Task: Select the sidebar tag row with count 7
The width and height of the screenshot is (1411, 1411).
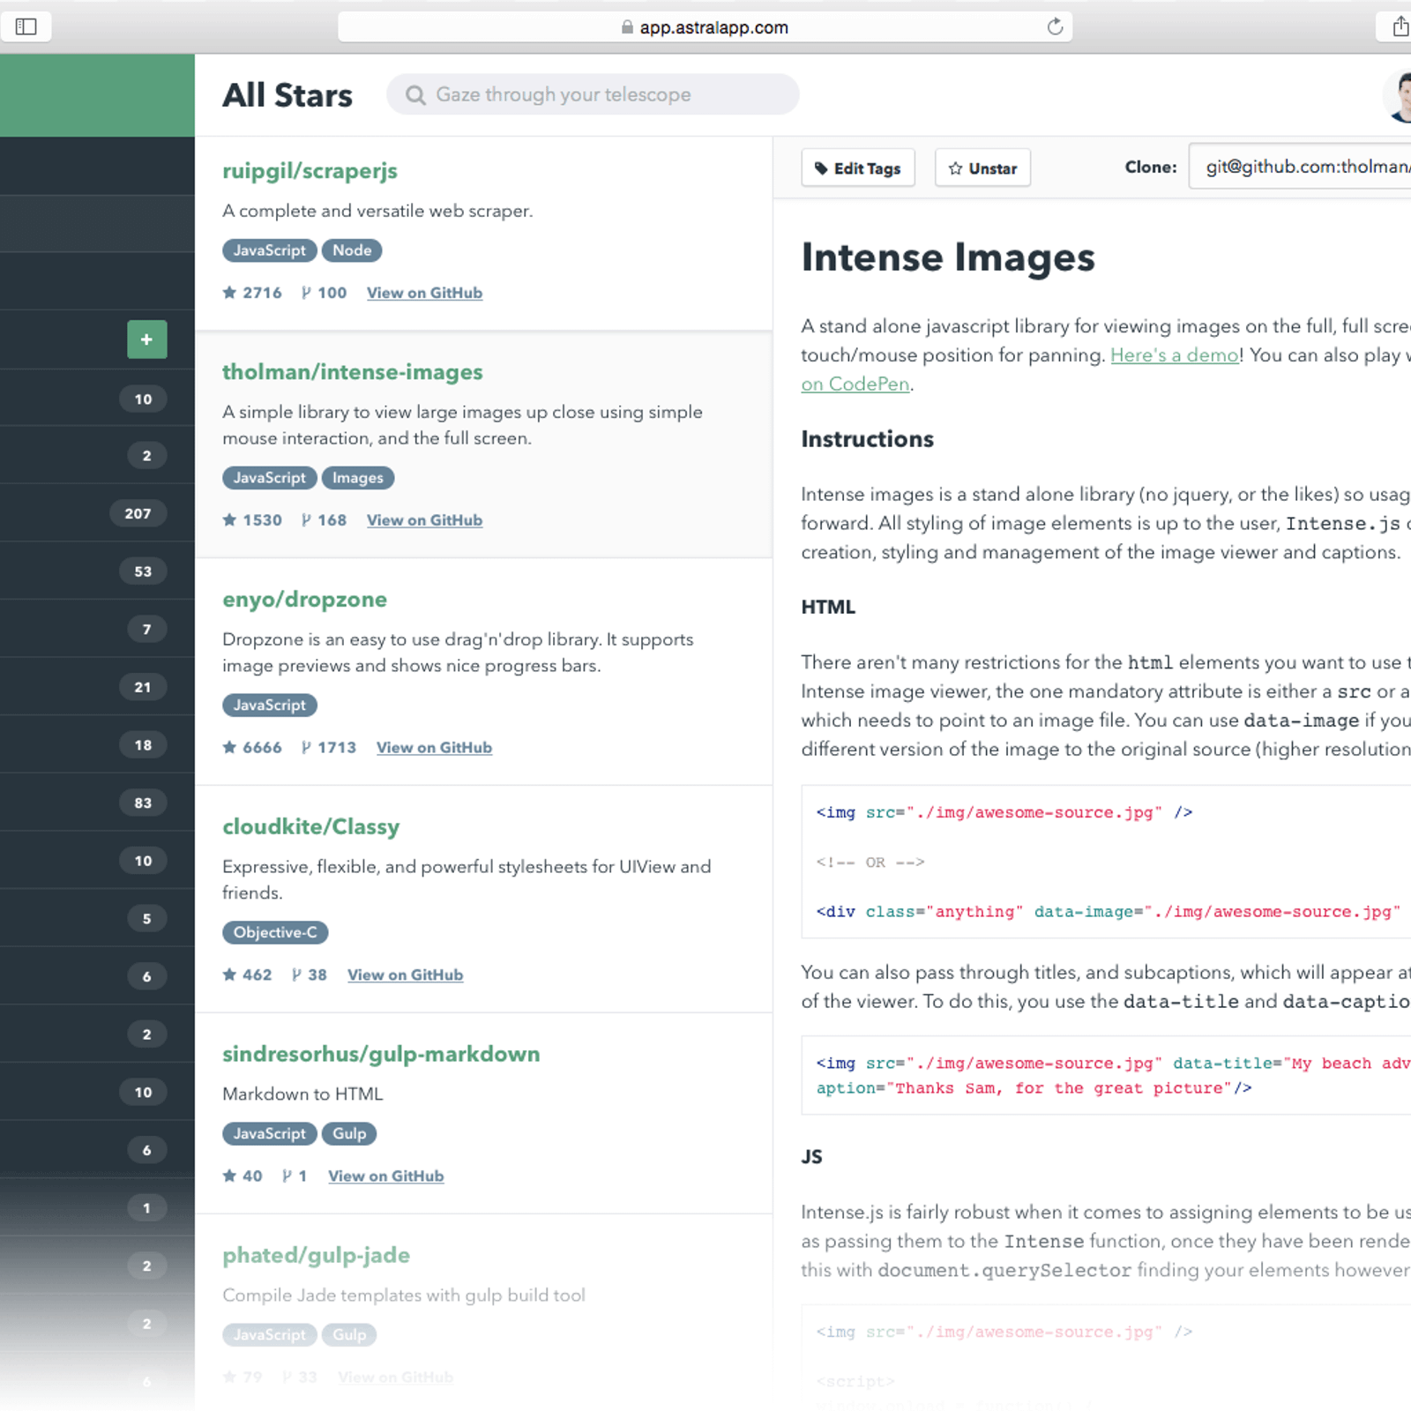Action: 97,630
